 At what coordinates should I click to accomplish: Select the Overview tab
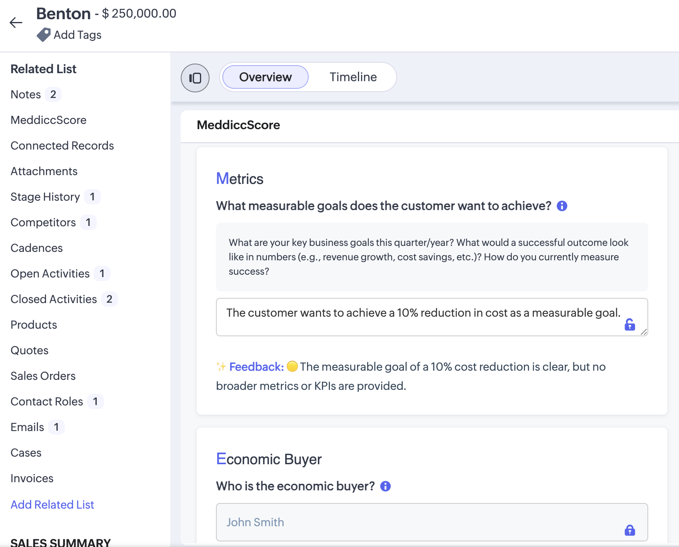click(x=265, y=77)
